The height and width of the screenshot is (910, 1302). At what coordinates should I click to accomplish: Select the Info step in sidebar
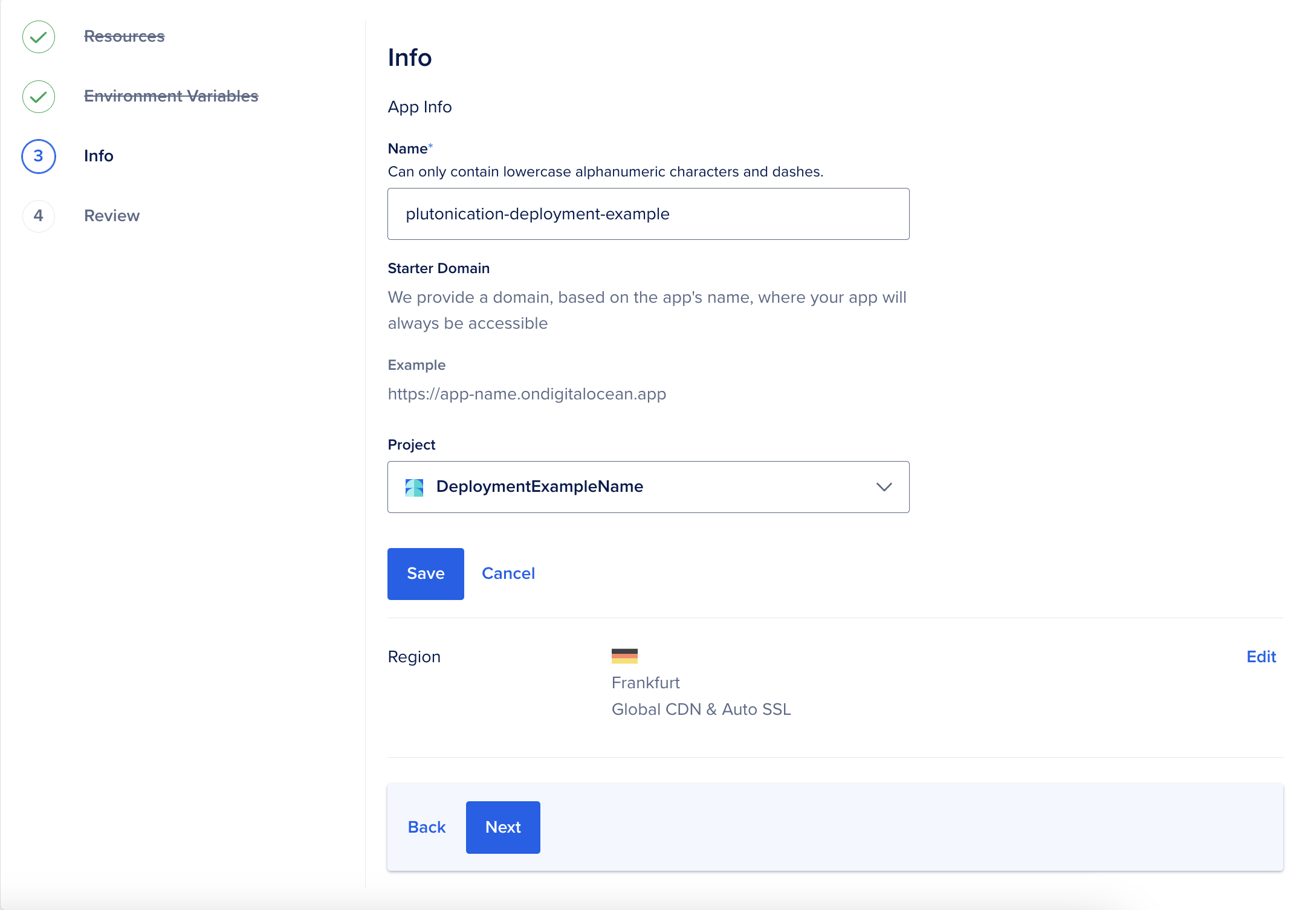click(99, 156)
